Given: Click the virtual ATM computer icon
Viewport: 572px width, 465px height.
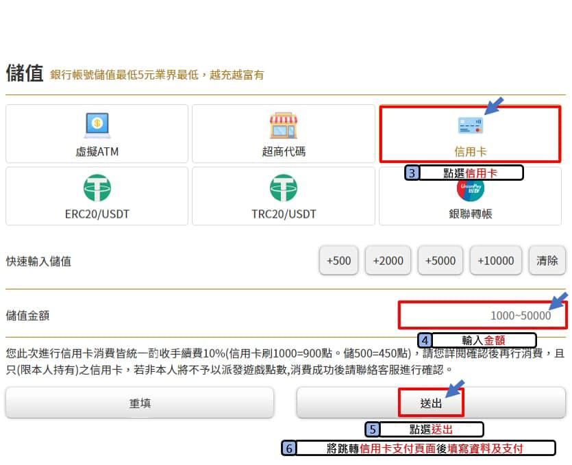Looking at the screenshot, I should pyautogui.click(x=97, y=125).
